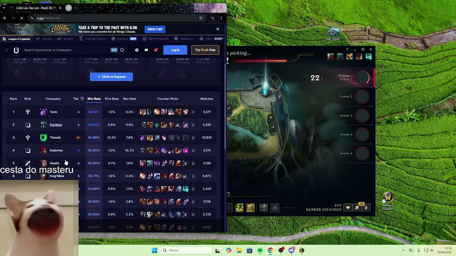The width and height of the screenshot is (456, 256).
Task: Select the Flash summoner spell in League client
Action: click(x=250, y=208)
